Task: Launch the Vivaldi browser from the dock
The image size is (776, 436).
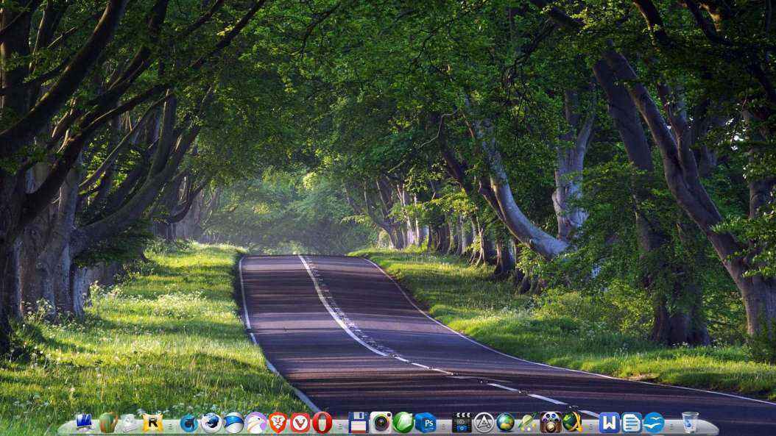Action: tap(300, 424)
